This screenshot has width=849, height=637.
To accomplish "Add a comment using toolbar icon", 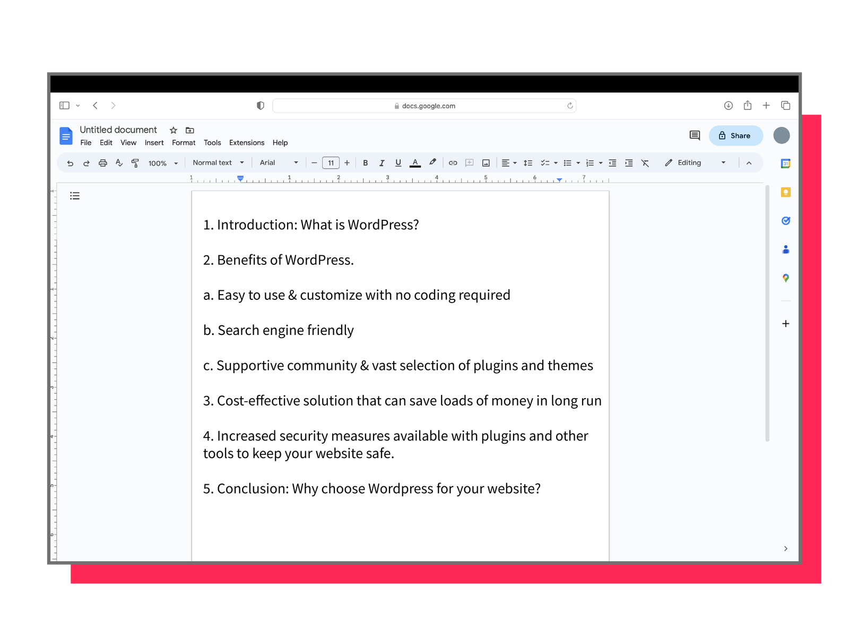I will click(x=469, y=163).
